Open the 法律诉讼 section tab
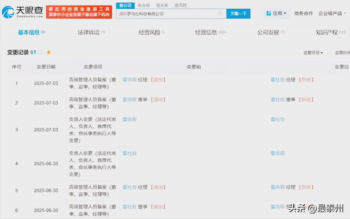 (91, 33)
